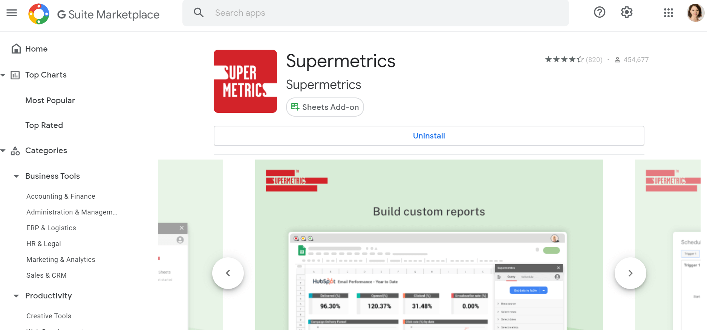Open the Help question mark icon
Viewport: 707px width, 330px height.
(599, 12)
